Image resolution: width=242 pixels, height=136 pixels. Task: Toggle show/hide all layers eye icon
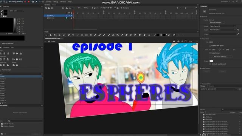pyautogui.click(x=69, y=13)
